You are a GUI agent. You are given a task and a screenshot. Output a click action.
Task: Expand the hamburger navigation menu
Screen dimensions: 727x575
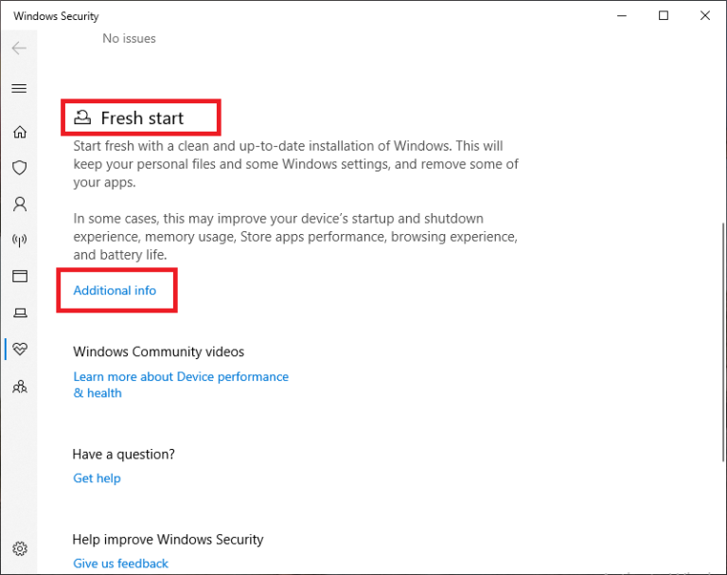pos(19,88)
